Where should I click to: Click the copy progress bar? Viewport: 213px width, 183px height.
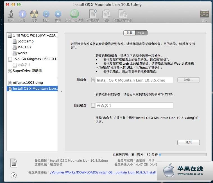coord(183,155)
